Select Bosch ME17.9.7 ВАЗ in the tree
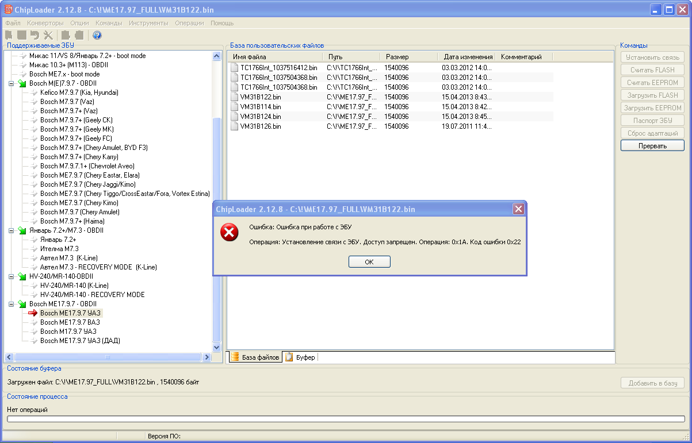Screen dimensions: 692x443 (68, 322)
